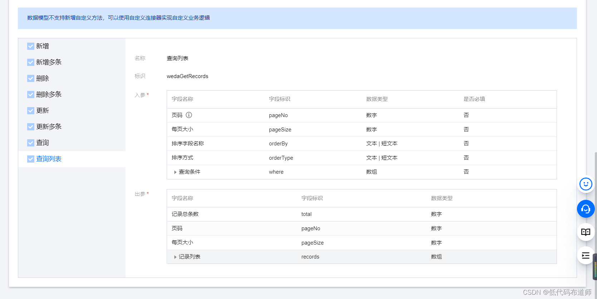Screen dimensions: 597x299
Task: Click the 记录总条数 field name cell
Action: coord(185,214)
